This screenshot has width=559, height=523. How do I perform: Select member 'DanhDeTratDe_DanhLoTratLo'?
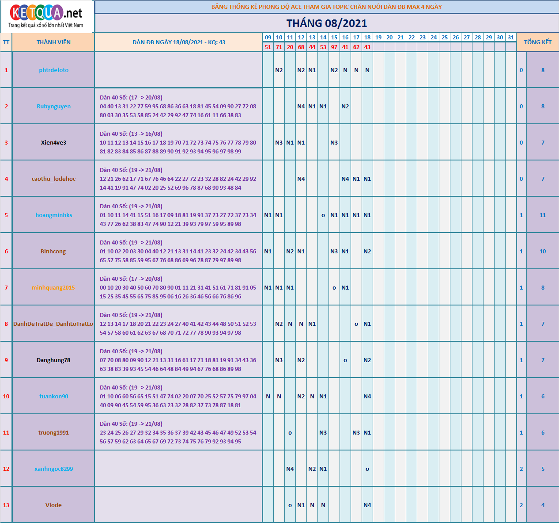coord(53,324)
